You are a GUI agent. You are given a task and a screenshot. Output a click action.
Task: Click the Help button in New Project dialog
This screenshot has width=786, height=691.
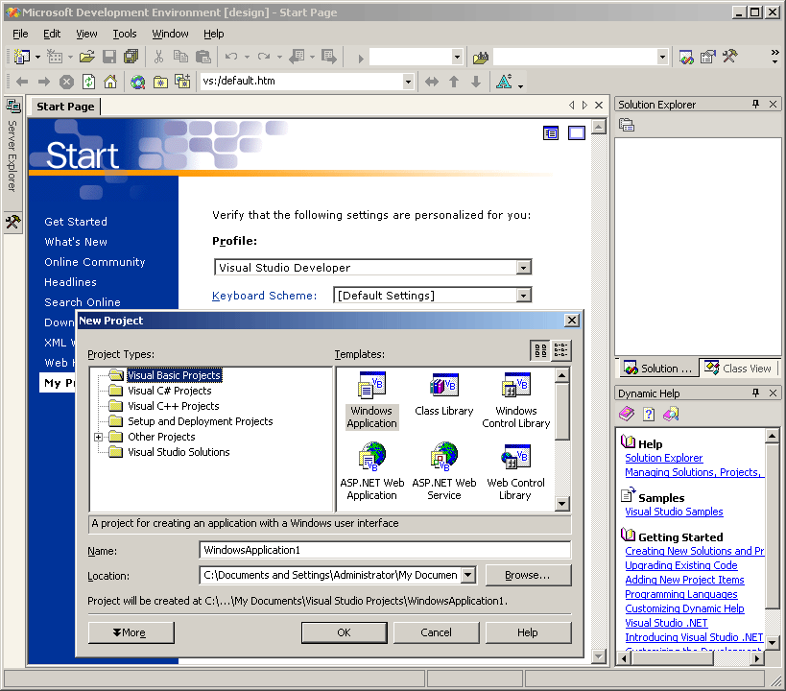point(528,632)
